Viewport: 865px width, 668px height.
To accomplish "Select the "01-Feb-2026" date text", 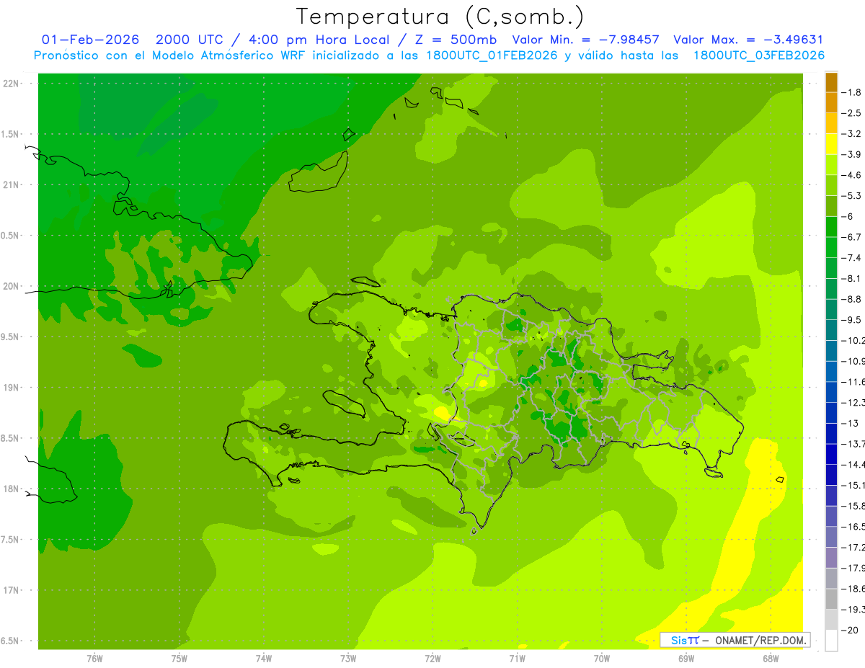I will click(x=90, y=40).
